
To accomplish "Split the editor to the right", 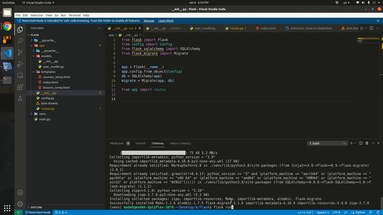I will coord(371,28).
